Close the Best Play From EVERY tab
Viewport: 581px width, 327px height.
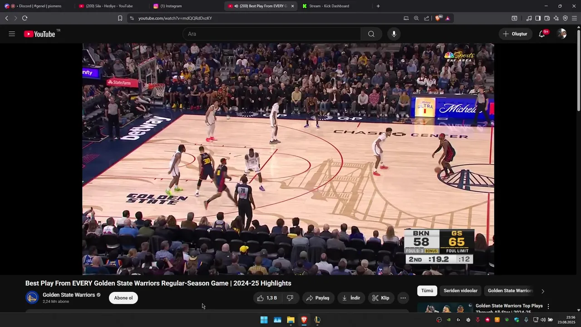coord(292,6)
